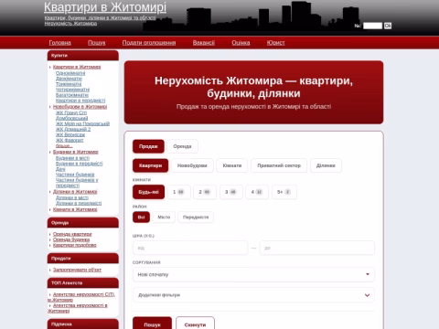Screen dimensions: 439x329
Task: Open Трикімнатні apartments link
Action: 69,84
